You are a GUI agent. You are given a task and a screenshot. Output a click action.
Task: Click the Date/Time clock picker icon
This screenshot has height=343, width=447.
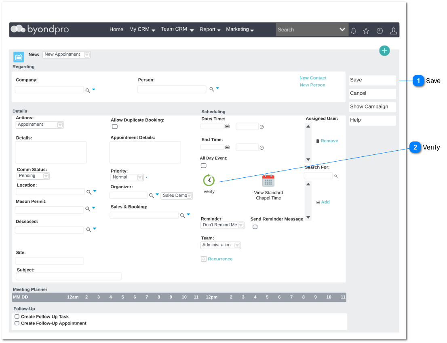pyautogui.click(x=262, y=127)
